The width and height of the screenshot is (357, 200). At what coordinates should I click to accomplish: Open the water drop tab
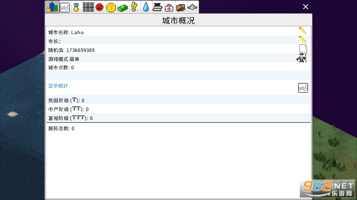(x=146, y=7)
